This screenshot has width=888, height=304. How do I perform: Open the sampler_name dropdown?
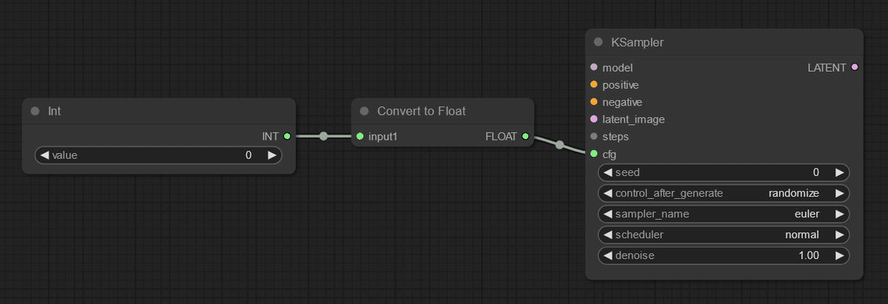click(724, 214)
